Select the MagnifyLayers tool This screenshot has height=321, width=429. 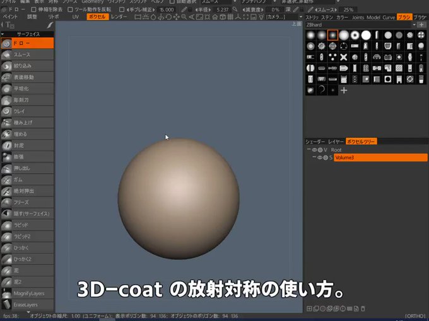point(27,293)
